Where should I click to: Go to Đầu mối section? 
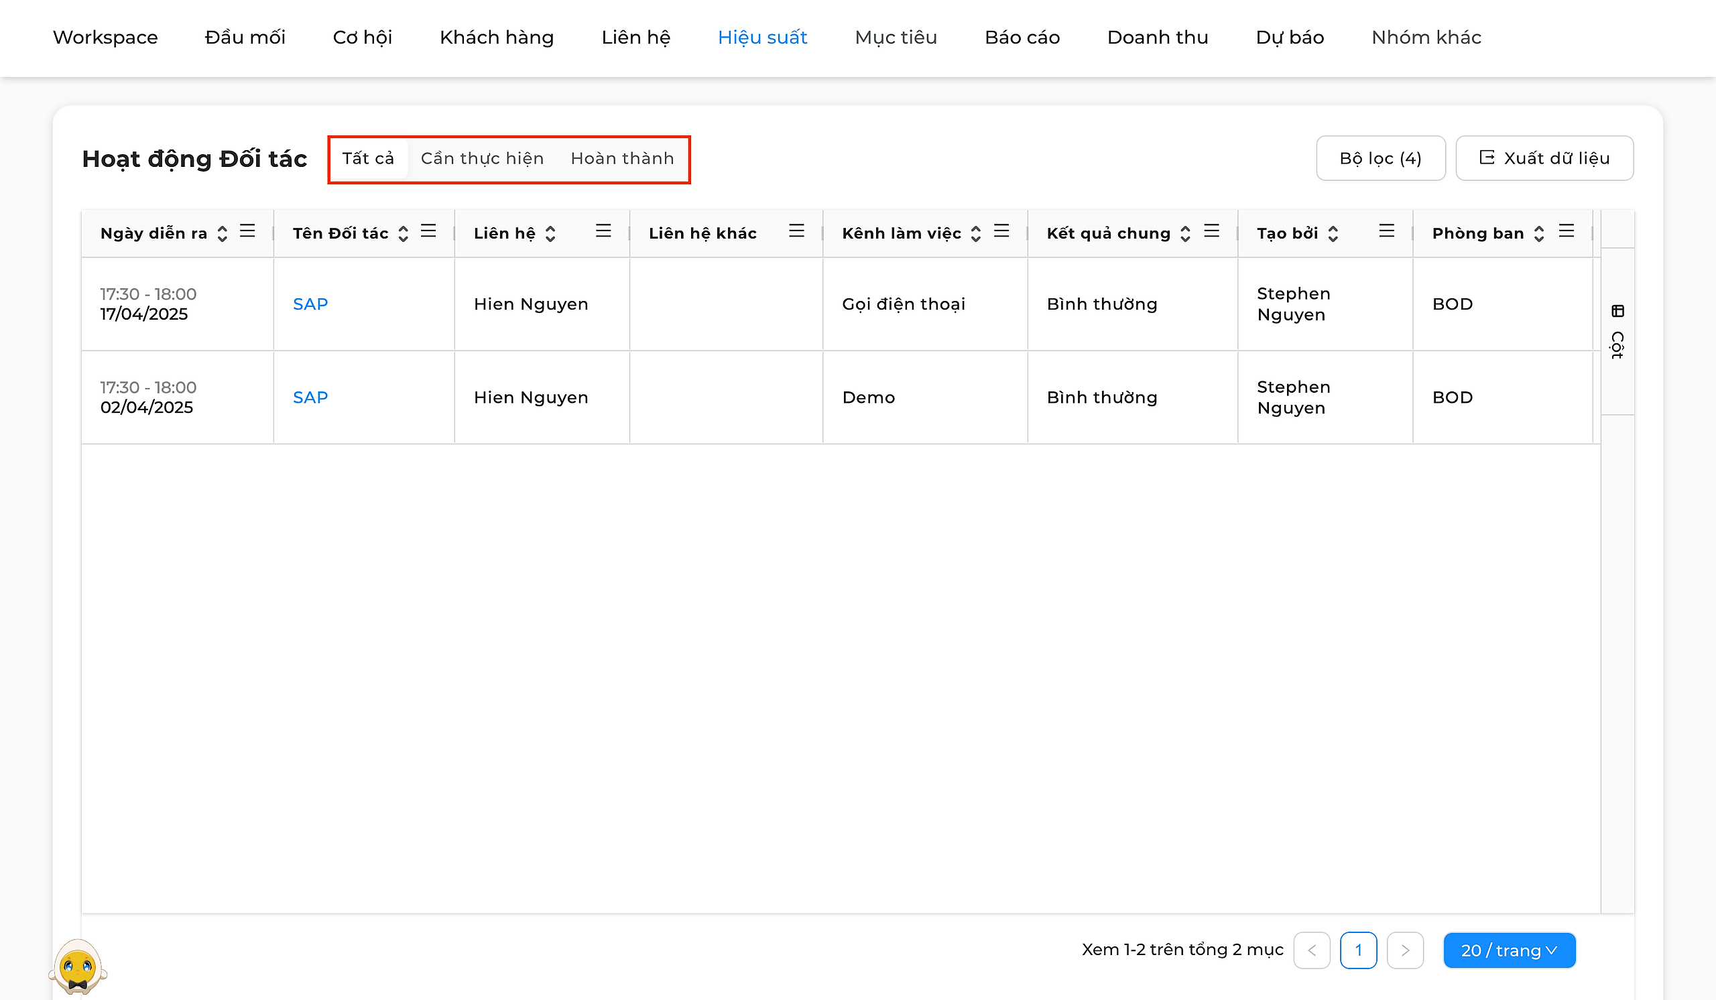pyautogui.click(x=245, y=38)
